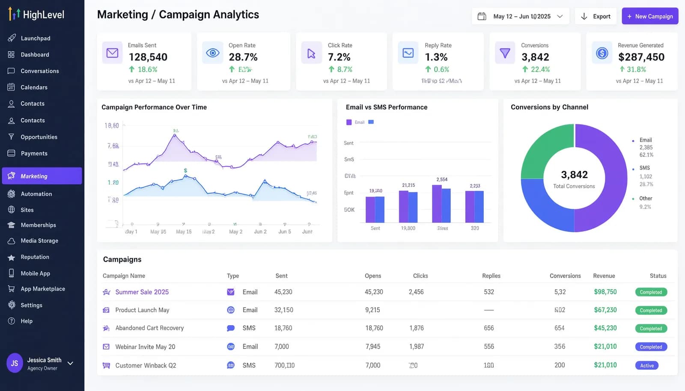Image resolution: width=685 pixels, height=391 pixels.
Task: Open Automation via its gear icon
Action: tap(12, 194)
